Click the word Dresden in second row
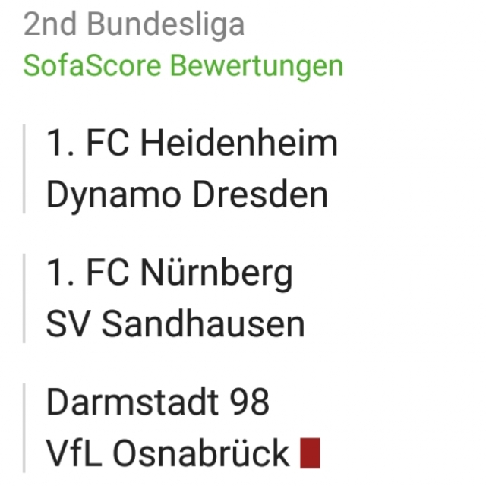Screen dimensions: 486x486 click(260, 194)
